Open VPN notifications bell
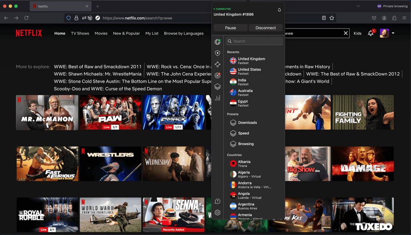Screen dimensions: 411x235 coord(279,10)
